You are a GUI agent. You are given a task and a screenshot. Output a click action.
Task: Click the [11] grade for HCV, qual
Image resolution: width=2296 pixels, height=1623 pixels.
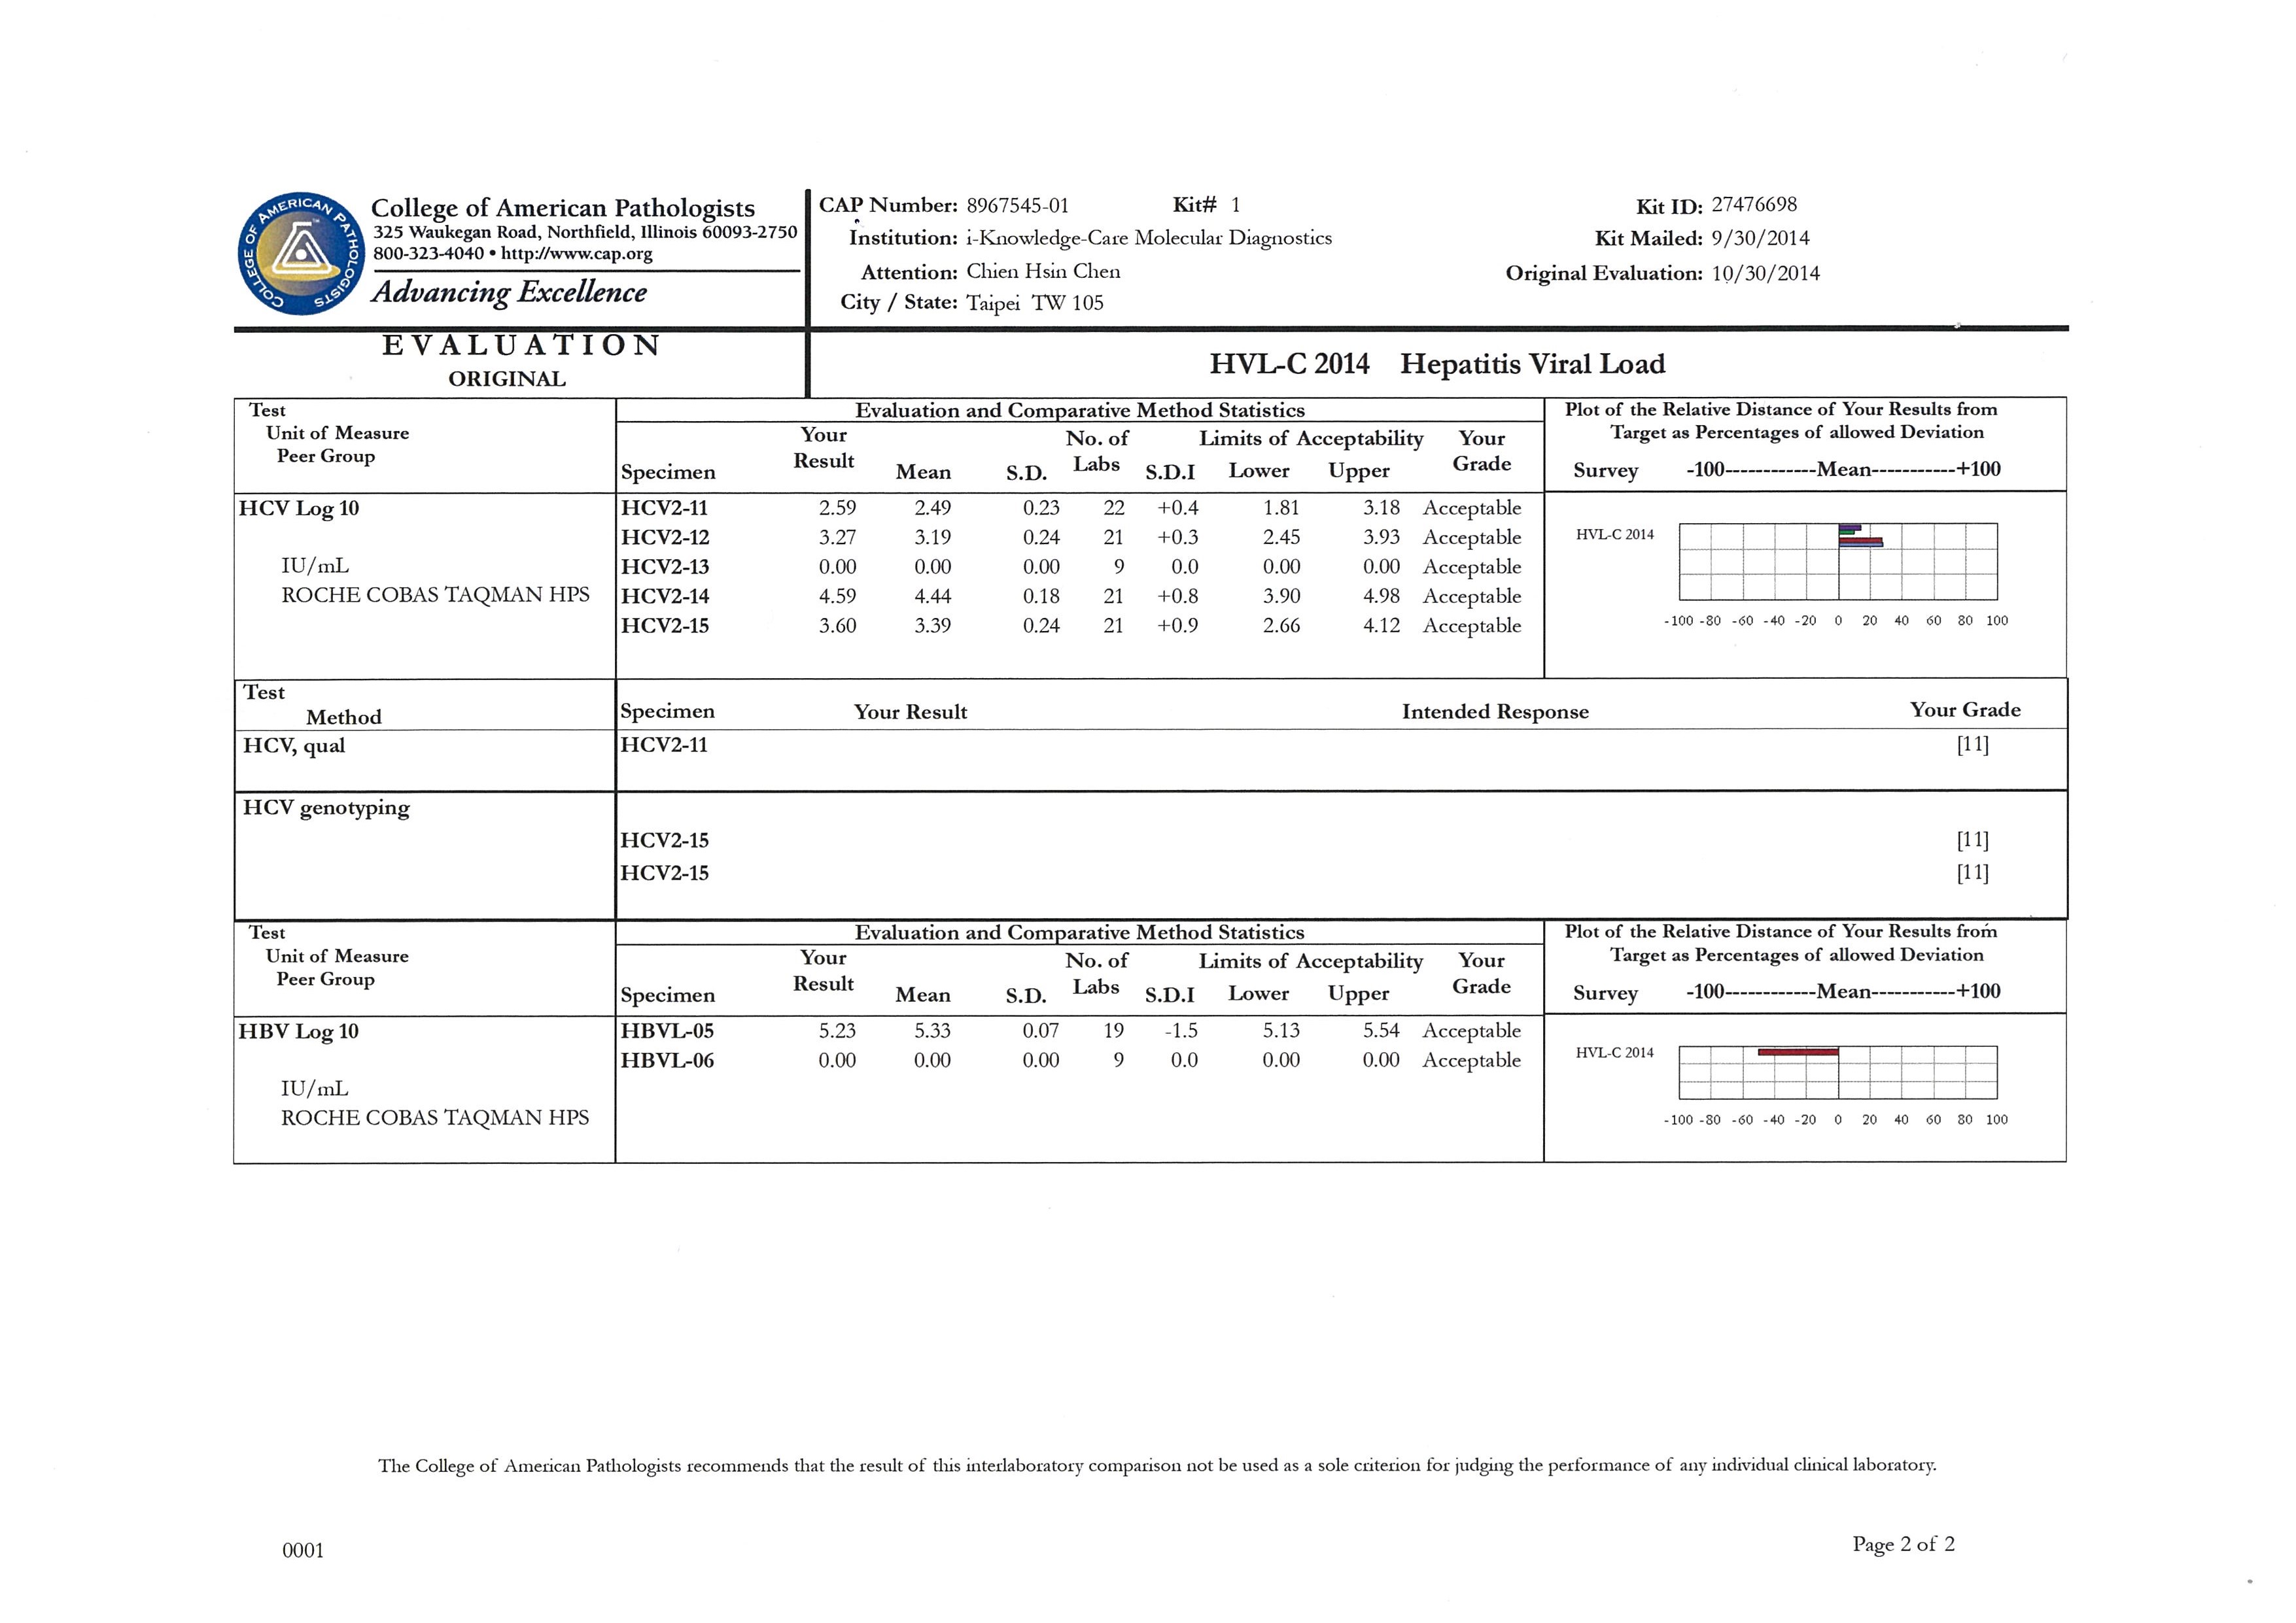1972,745
